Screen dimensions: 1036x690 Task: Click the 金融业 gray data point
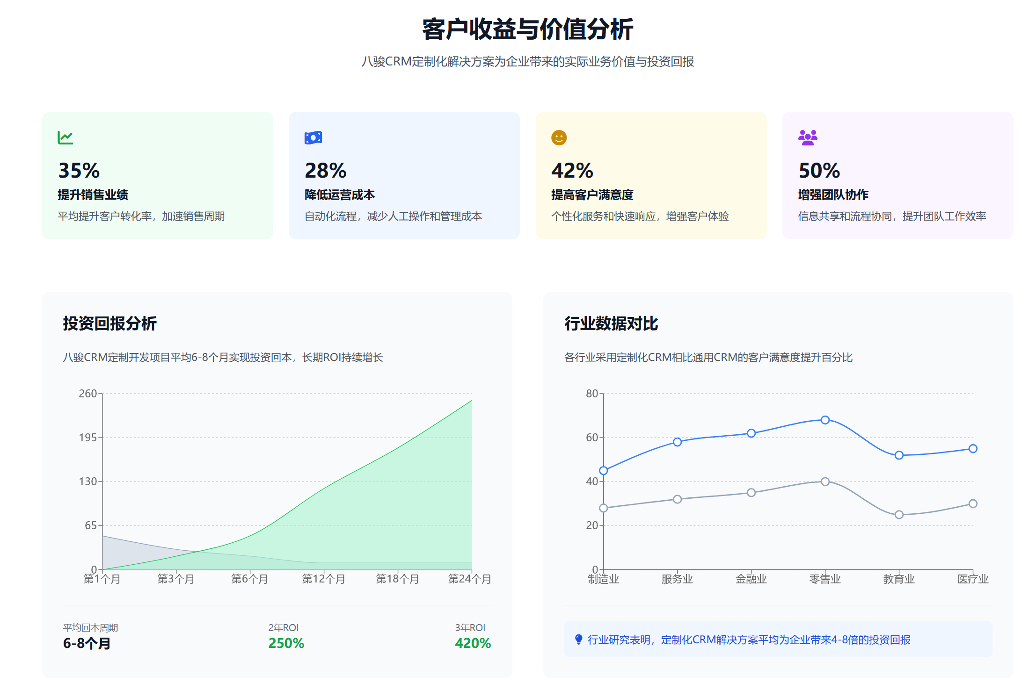click(751, 493)
